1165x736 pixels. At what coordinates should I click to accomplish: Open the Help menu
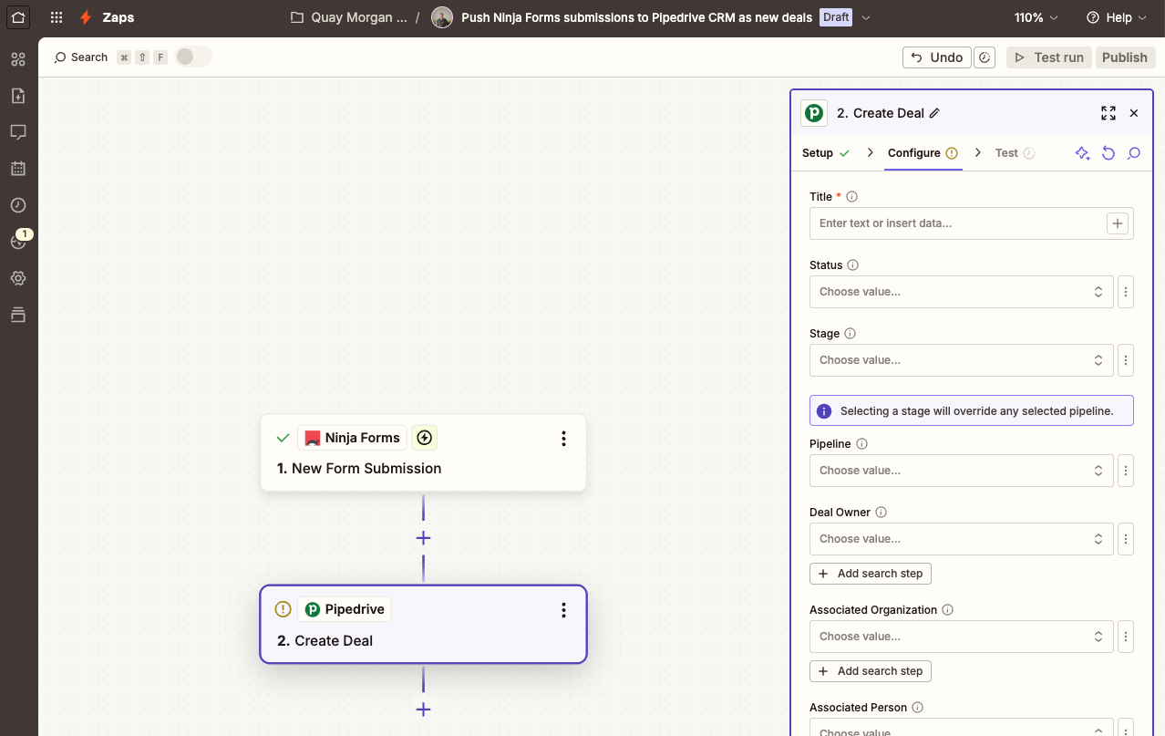1116,17
